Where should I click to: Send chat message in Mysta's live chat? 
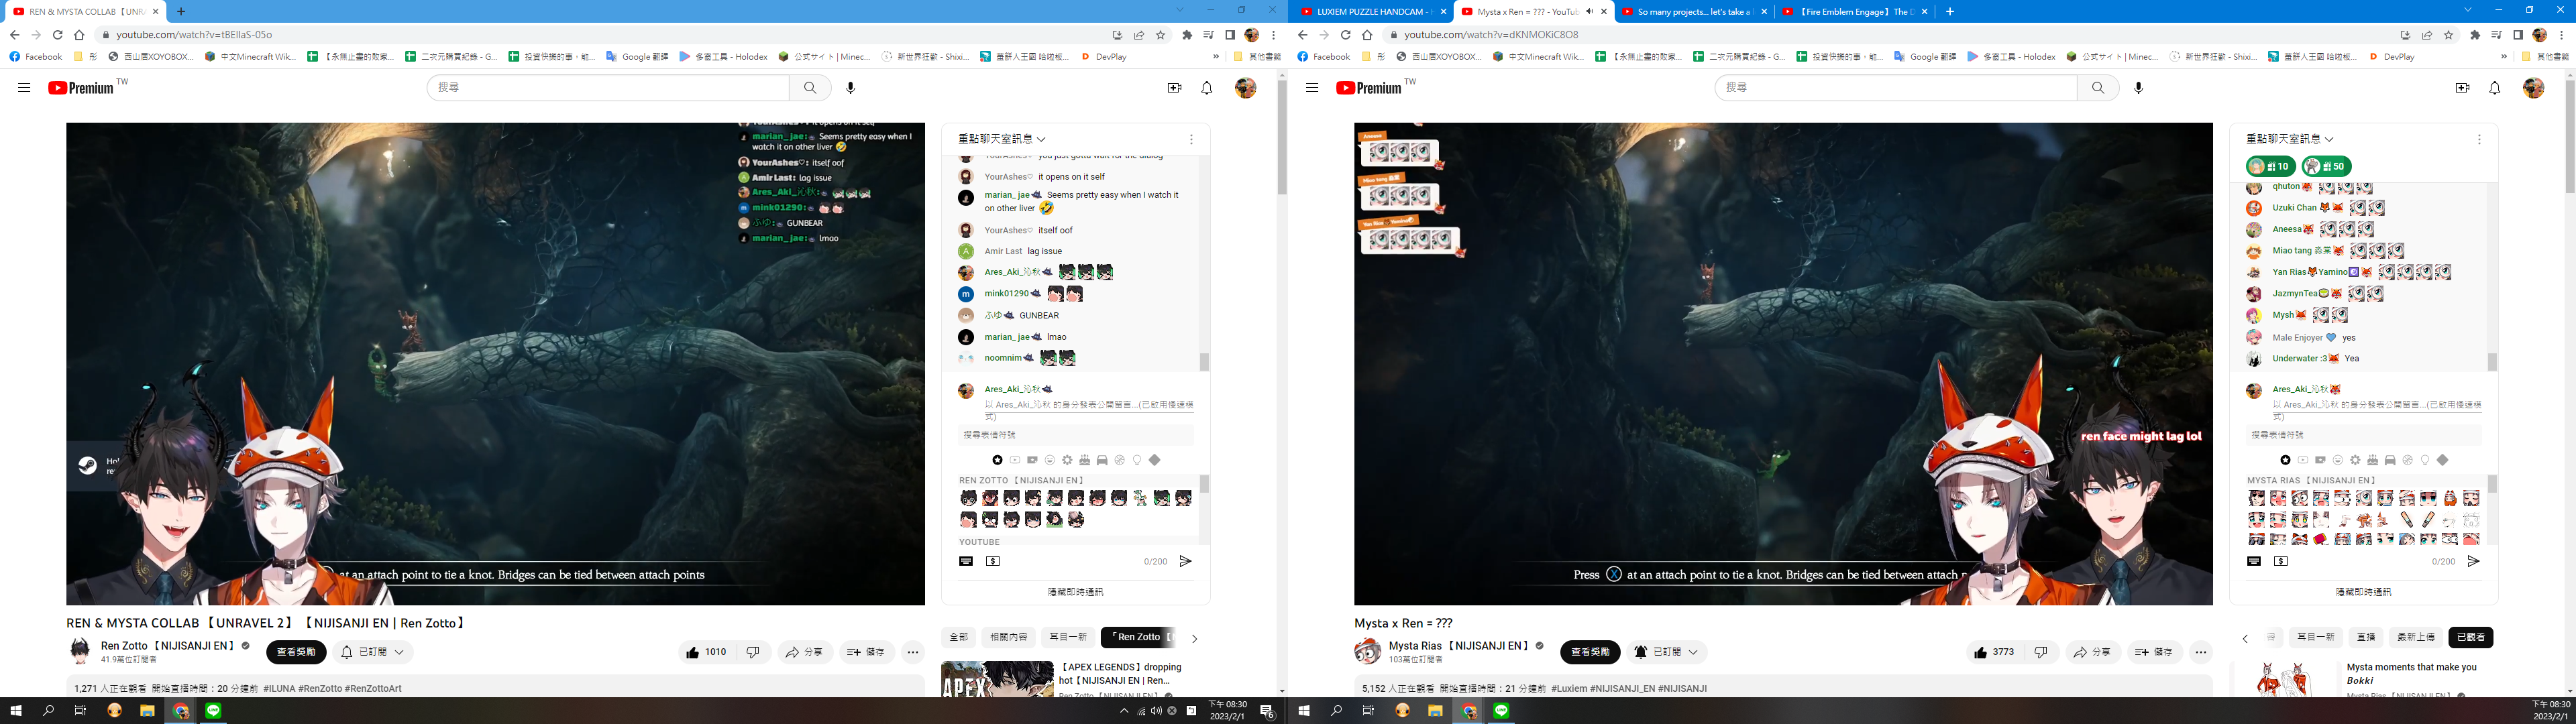(x=2474, y=562)
